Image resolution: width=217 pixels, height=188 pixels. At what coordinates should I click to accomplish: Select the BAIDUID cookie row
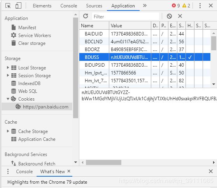coord(145,34)
